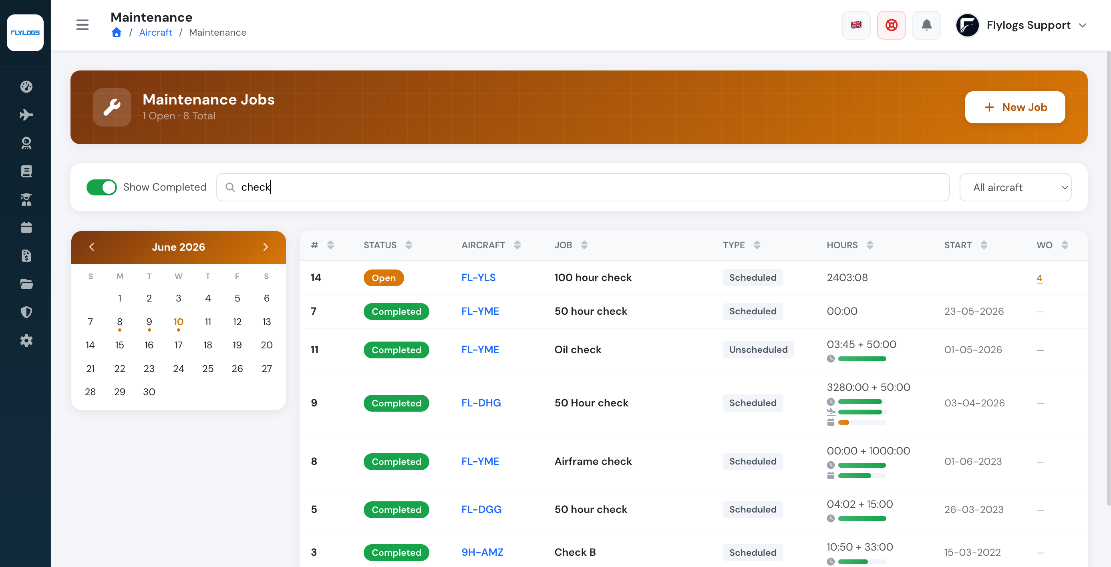Go to next month in calendar
The height and width of the screenshot is (567, 1111).
coord(265,247)
